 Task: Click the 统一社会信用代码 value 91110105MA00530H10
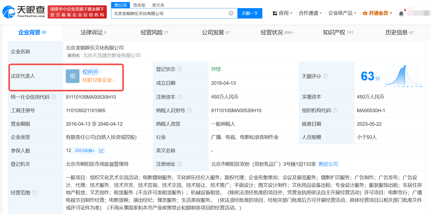[x=91, y=97]
